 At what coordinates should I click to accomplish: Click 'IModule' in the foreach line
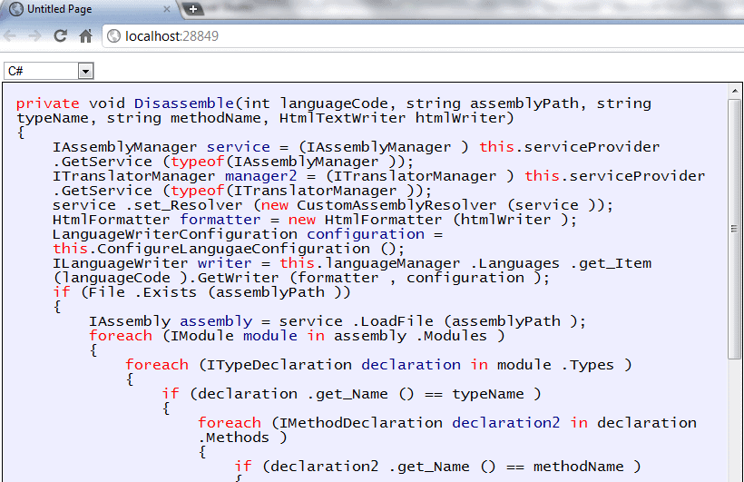(x=202, y=336)
